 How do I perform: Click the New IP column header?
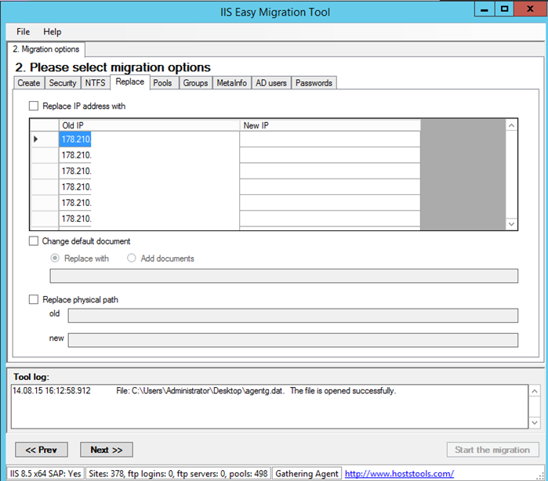pos(330,125)
